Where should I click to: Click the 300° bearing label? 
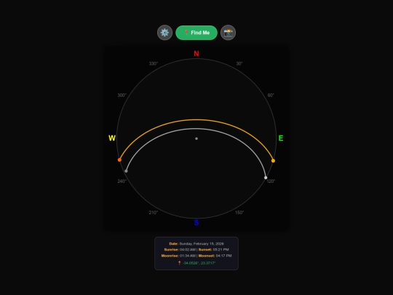coord(122,95)
